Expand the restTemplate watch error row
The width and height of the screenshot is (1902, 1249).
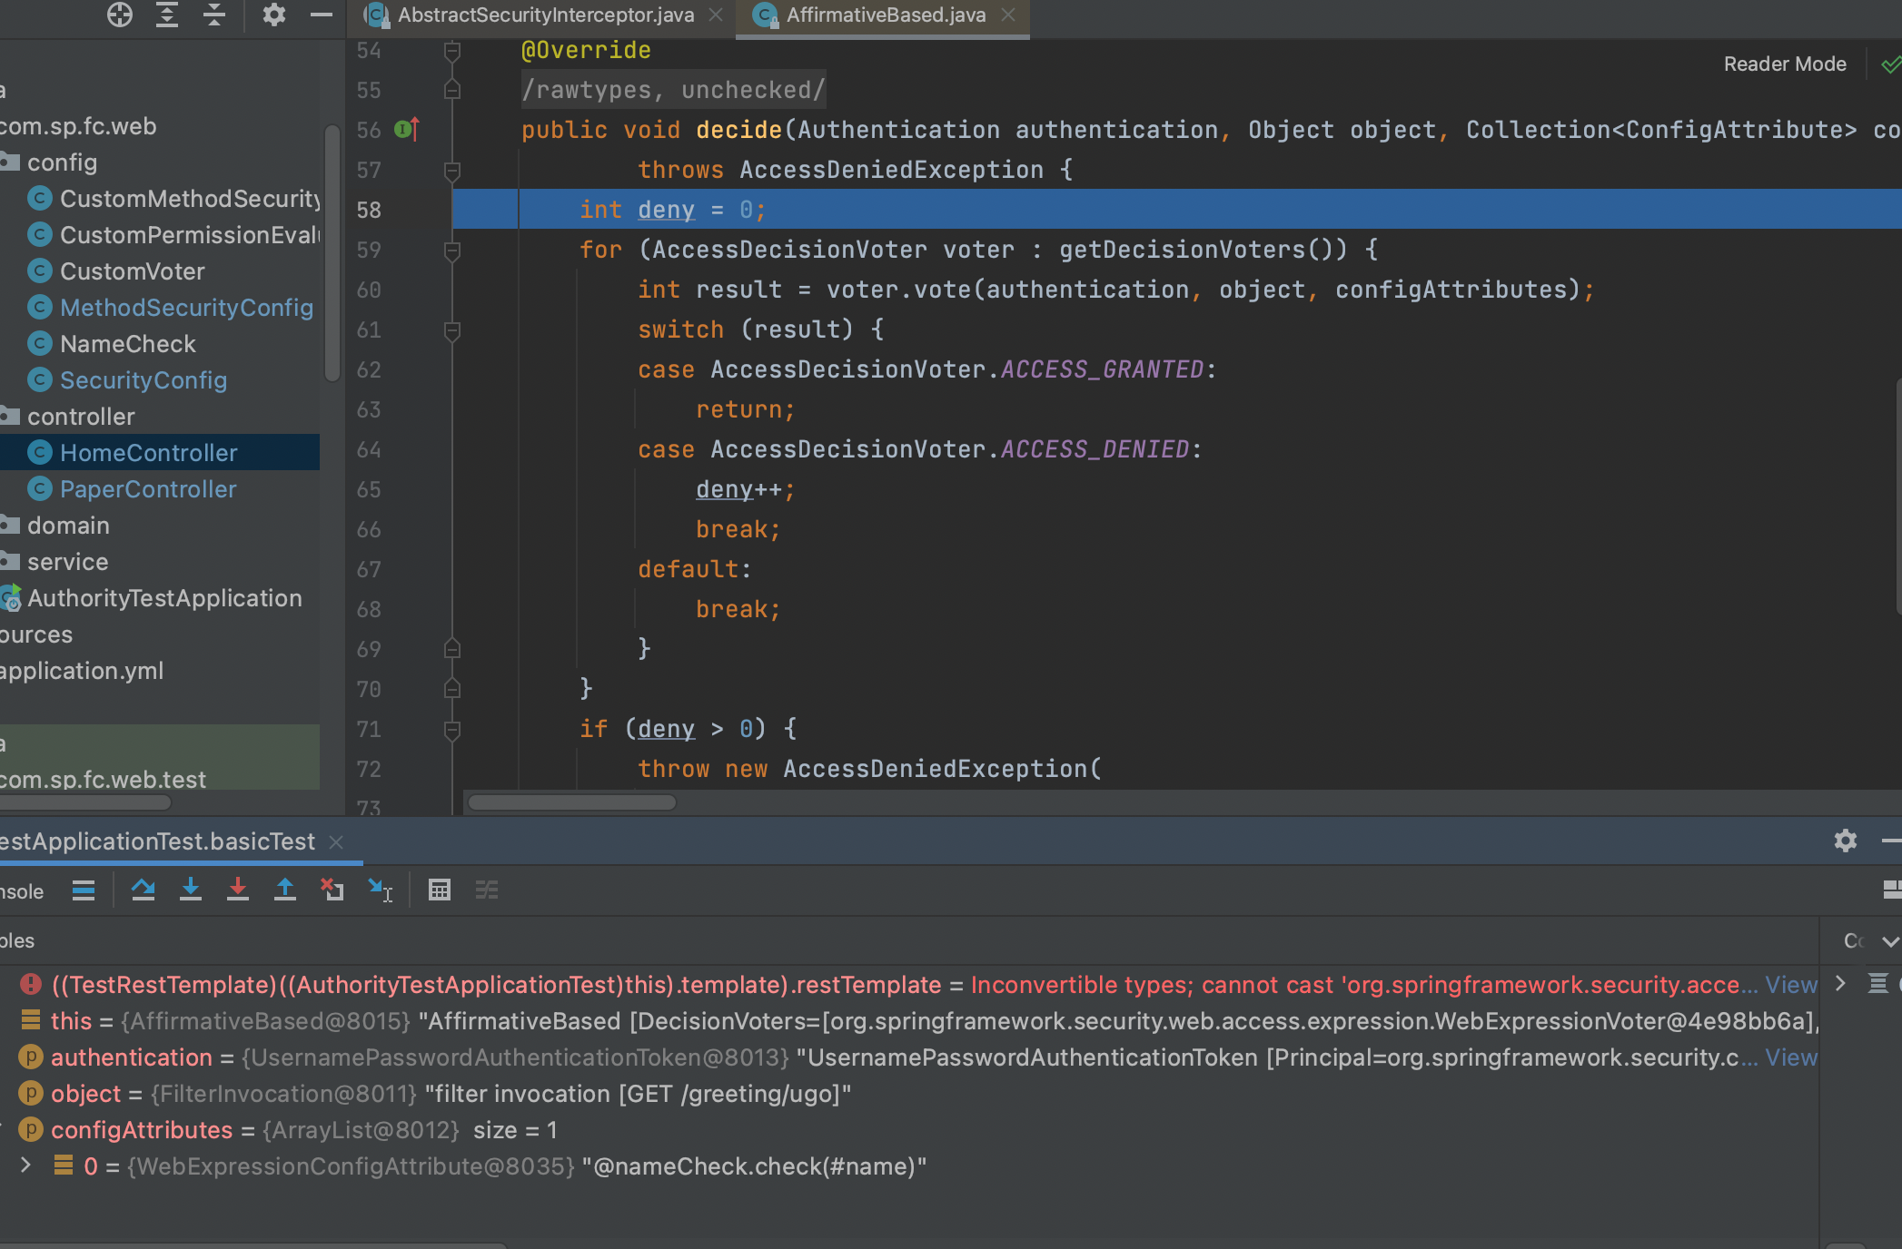pyautogui.click(x=1840, y=984)
